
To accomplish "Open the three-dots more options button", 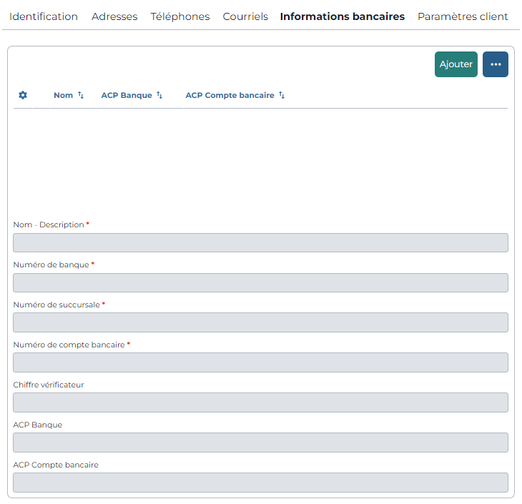I will 496,64.
